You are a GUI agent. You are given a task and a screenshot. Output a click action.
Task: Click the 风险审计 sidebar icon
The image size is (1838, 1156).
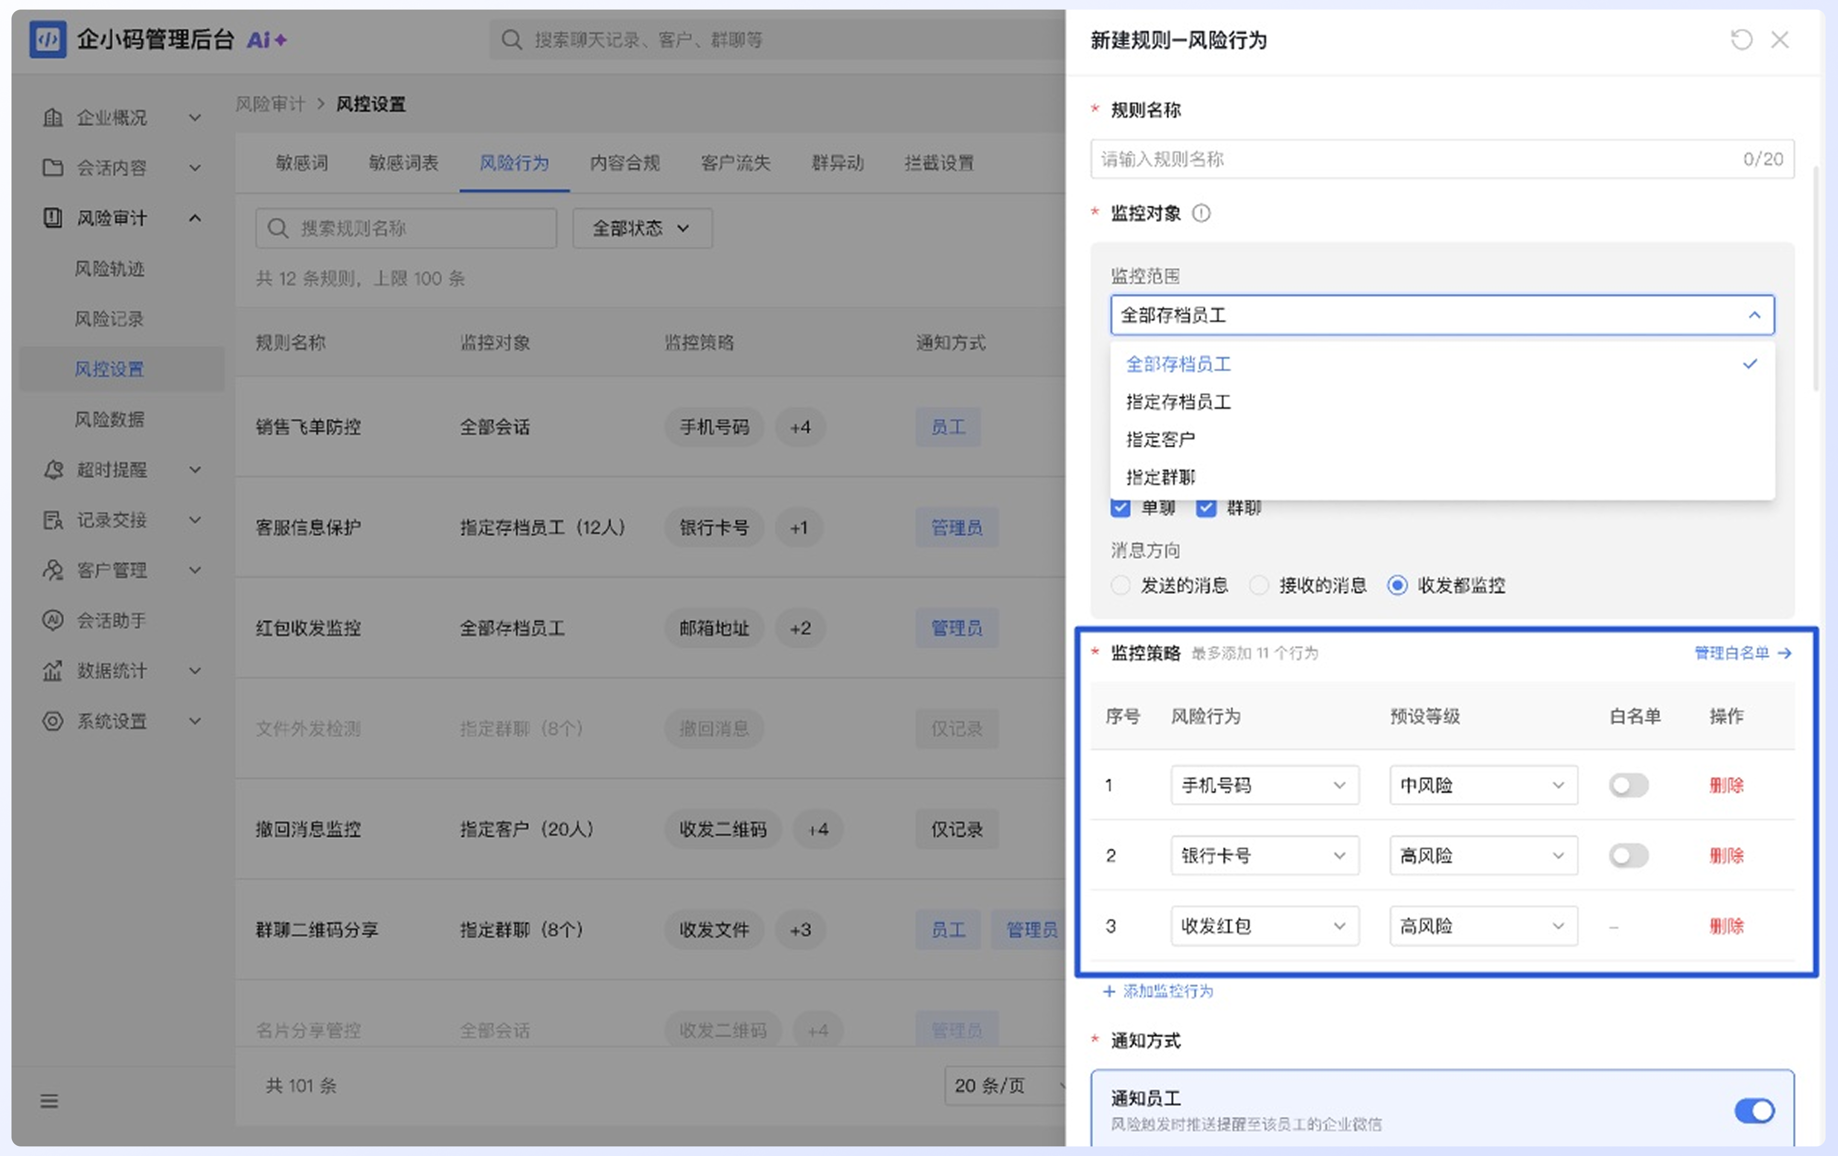53,218
